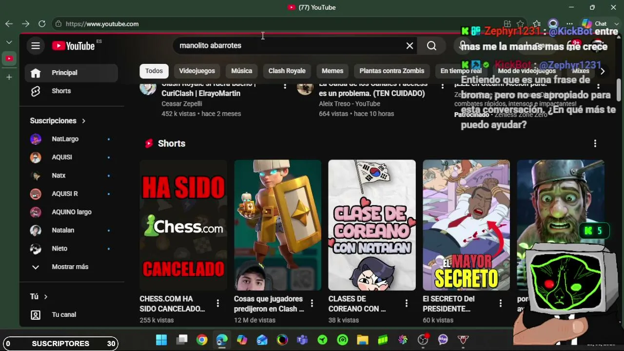Go to YouTube home via the logo
The width and height of the screenshot is (624, 351).
74,46
